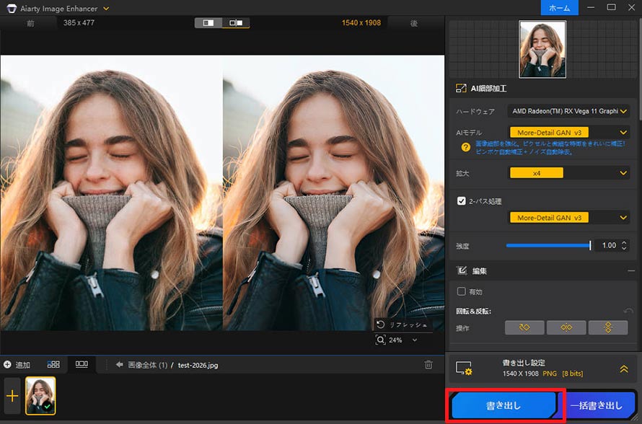Image resolution: width=642 pixels, height=424 pixels.
Task: Click the horizontal flip button
Action: [566, 327]
